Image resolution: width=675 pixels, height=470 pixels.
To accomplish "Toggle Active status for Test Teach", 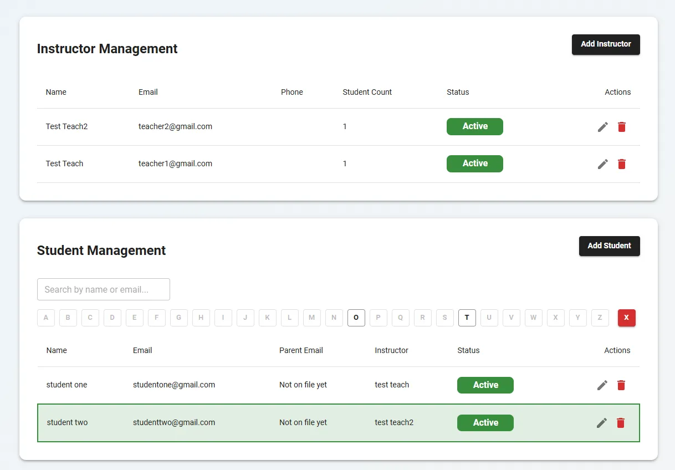I will click(x=474, y=164).
